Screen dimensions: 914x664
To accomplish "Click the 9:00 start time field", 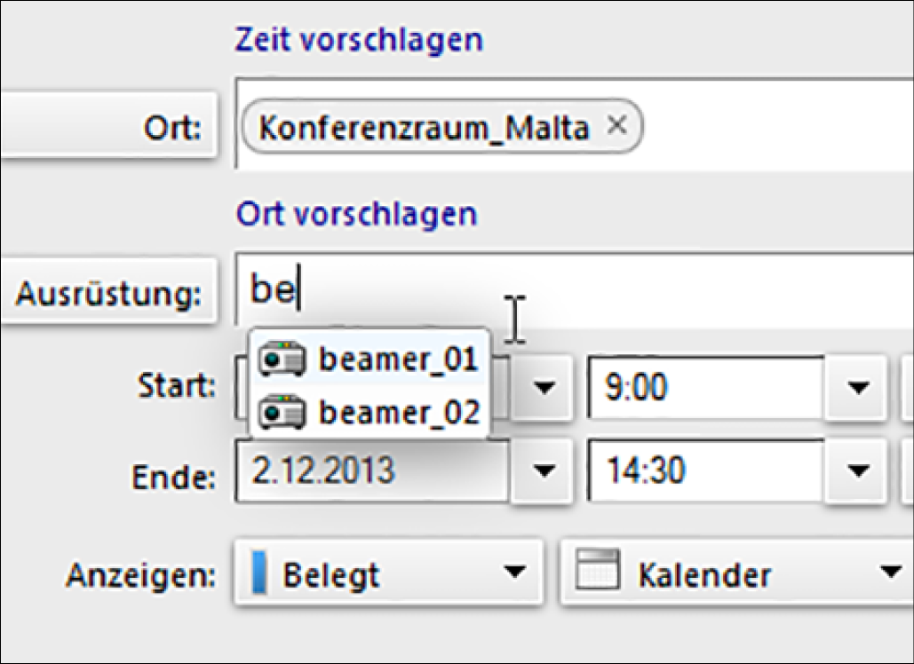I will 702,388.
